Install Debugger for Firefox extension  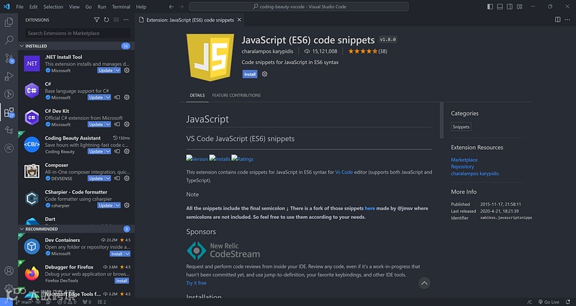(x=122, y=281)
